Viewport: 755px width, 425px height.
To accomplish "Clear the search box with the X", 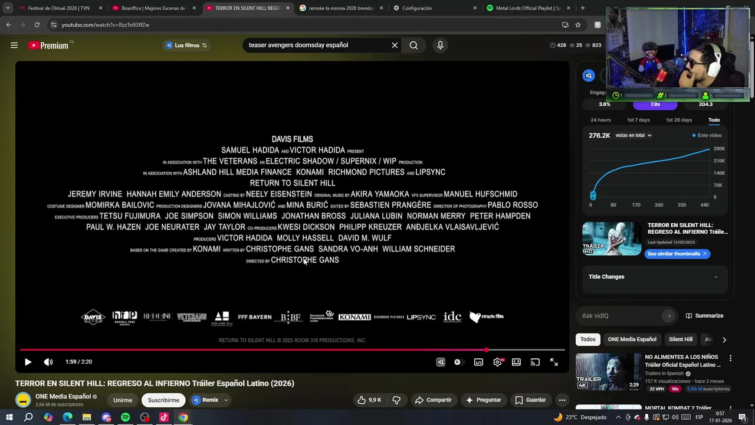I will pos(395,45).
